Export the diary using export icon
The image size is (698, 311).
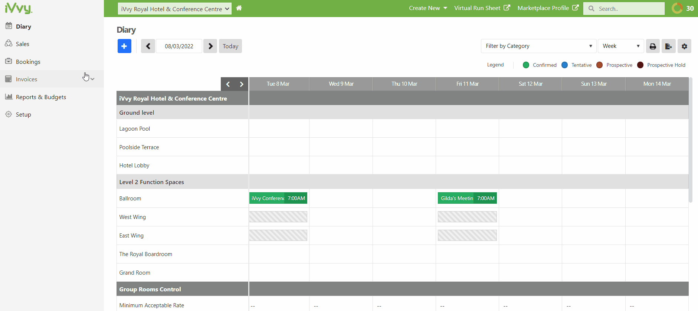(x=669, y=46)
